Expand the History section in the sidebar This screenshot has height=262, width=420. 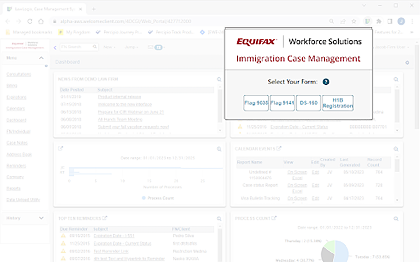[41, 218]
